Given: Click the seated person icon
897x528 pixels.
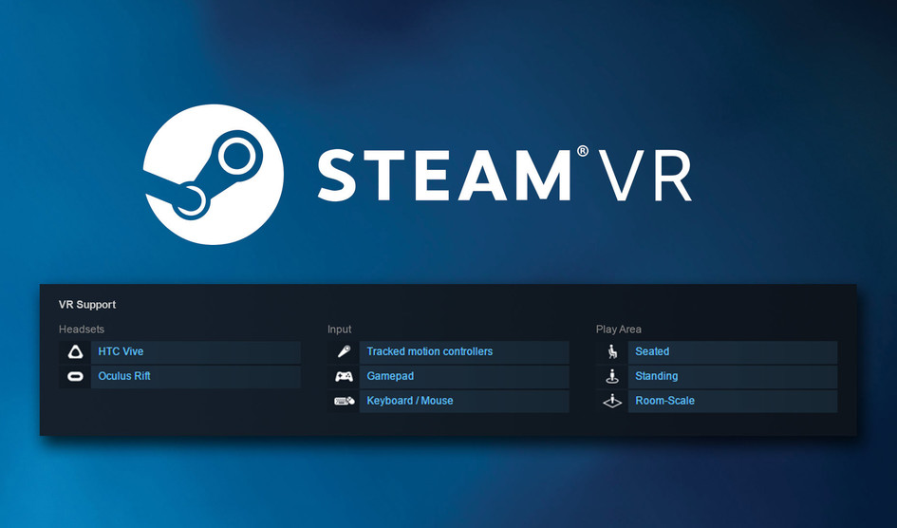Looking at the screenshot, I should 612,351.
